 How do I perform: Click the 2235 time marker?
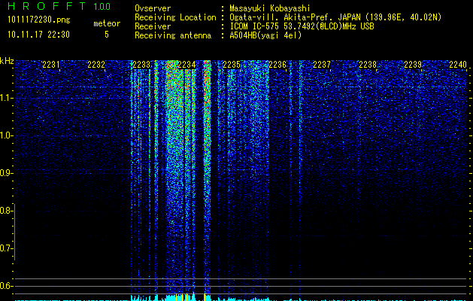point(232,65)
